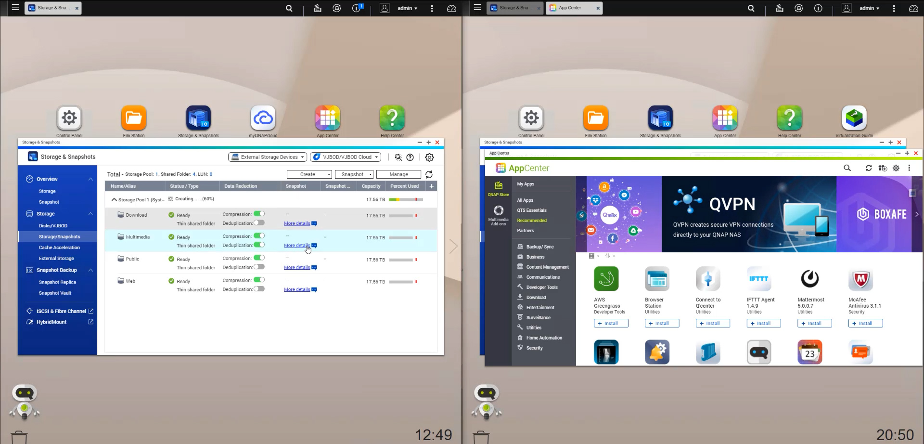Viewport: 924px width, 444px height.
Task: Open the VJBOD/VJBOD Cloud dropdown
Action: tap(346, 157)
